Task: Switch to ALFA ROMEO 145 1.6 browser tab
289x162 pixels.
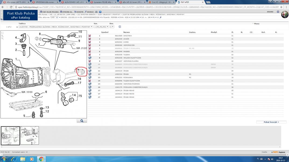Action: 74,2
